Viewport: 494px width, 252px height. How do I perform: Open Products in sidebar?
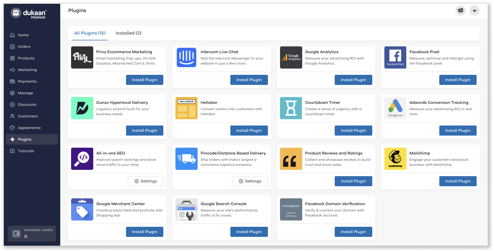pyautogui.click(x=32, y=58)
